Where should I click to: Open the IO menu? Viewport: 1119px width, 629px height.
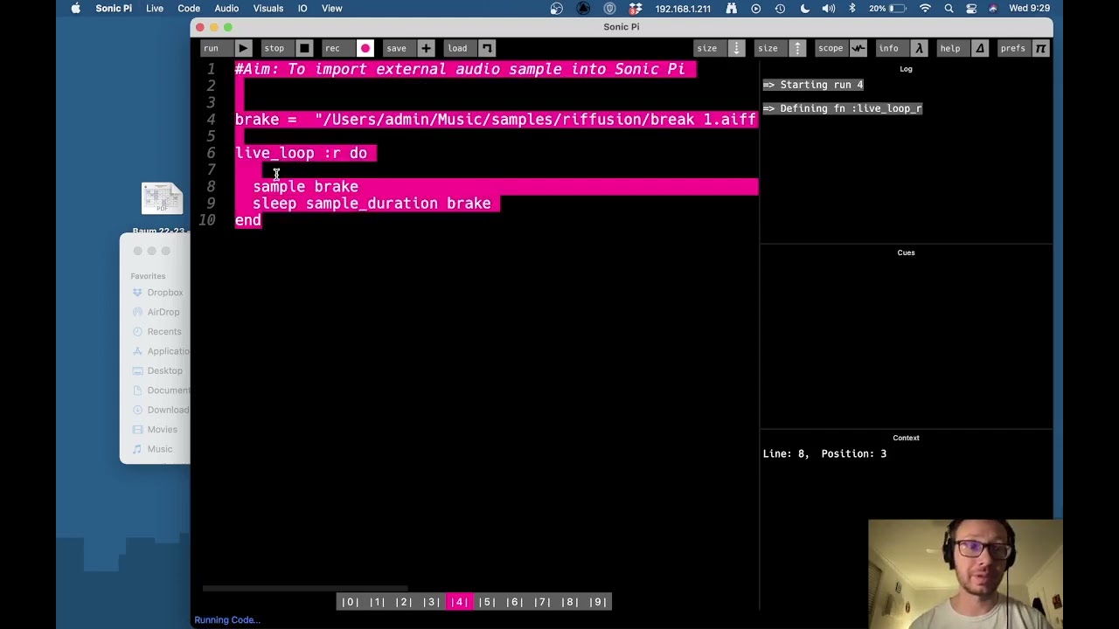302,8
